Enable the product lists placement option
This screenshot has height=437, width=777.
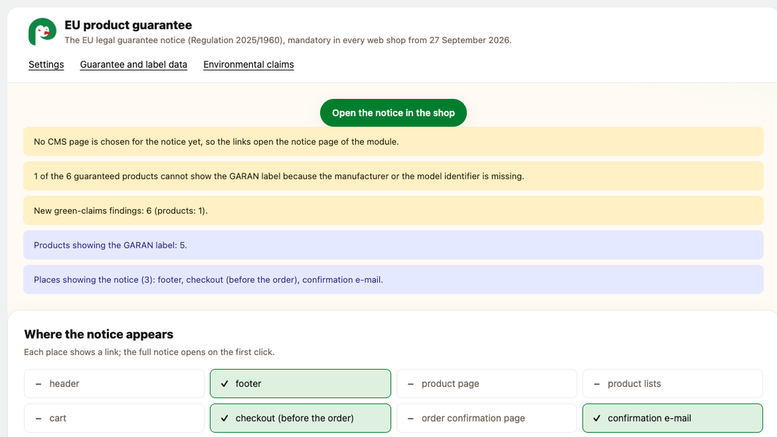click(672, 383)
